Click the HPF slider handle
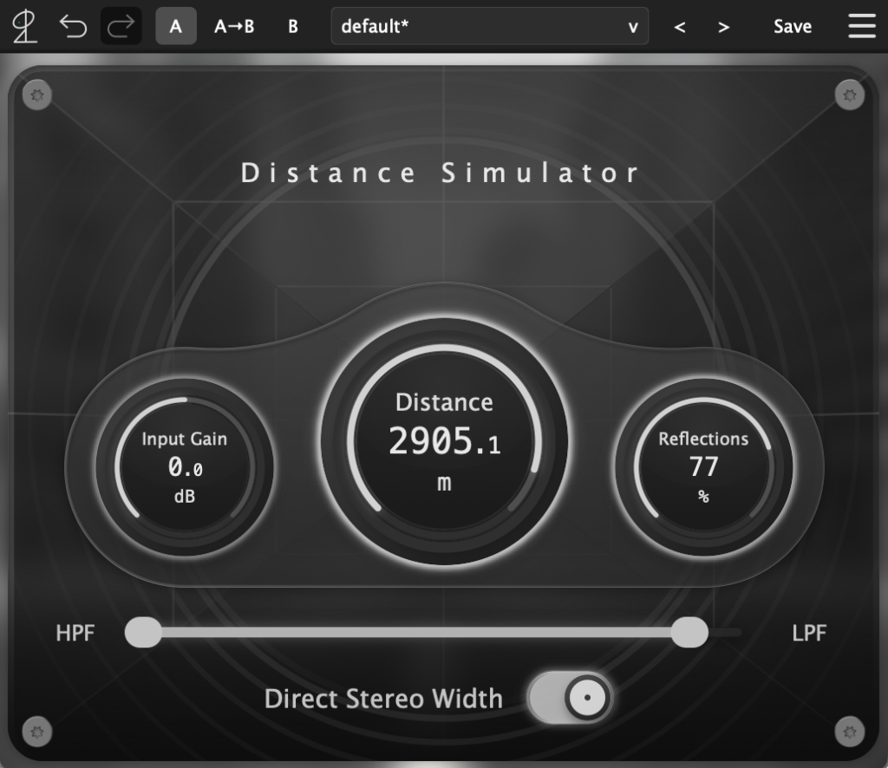This screenshot has height=768, width=888. pyautogui.click(x=143, y=632)
